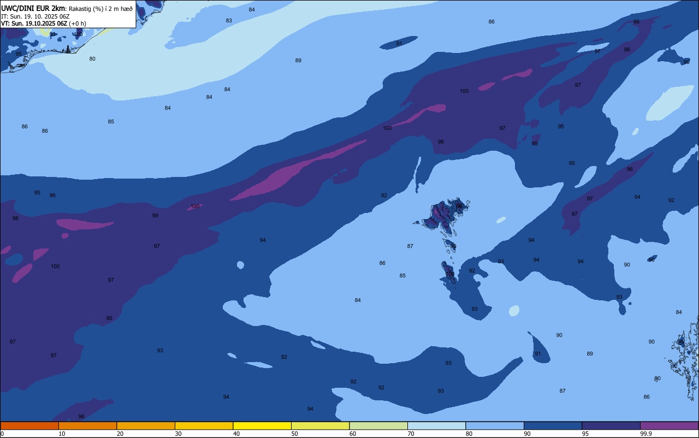Click the '99.9' tick label on the color scale

coord(646,434)
